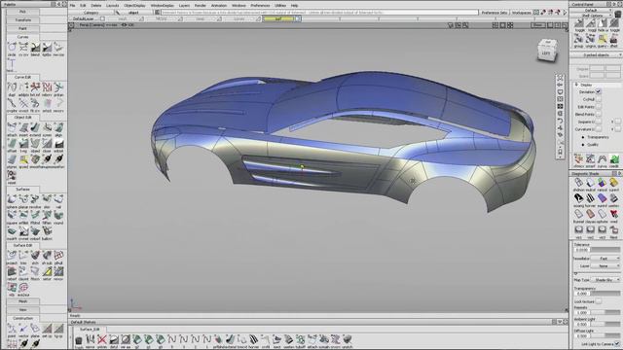Enable the Blend Points checkbox
This screenshot has height=350, width=623.
599,115
